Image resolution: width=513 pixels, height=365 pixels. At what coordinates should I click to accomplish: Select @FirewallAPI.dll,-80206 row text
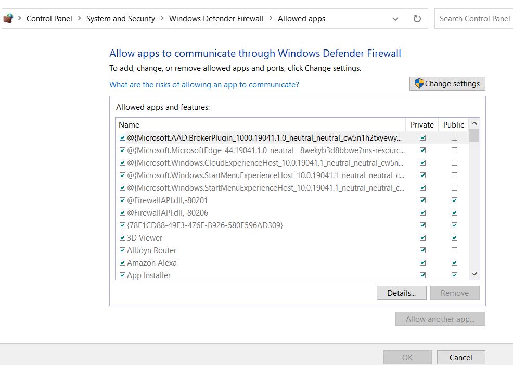click(168, 213)
